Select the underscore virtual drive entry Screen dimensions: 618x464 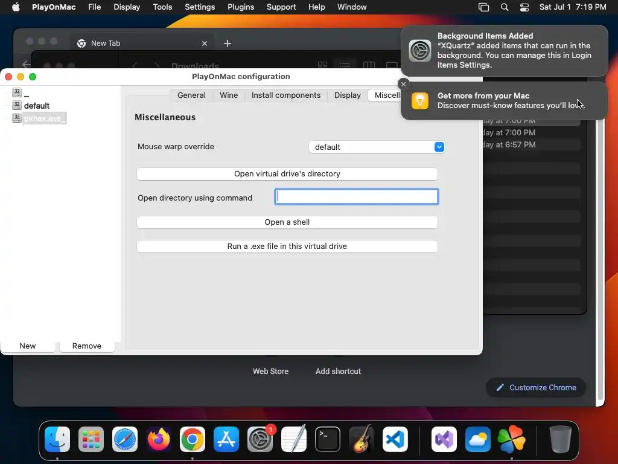27,94
